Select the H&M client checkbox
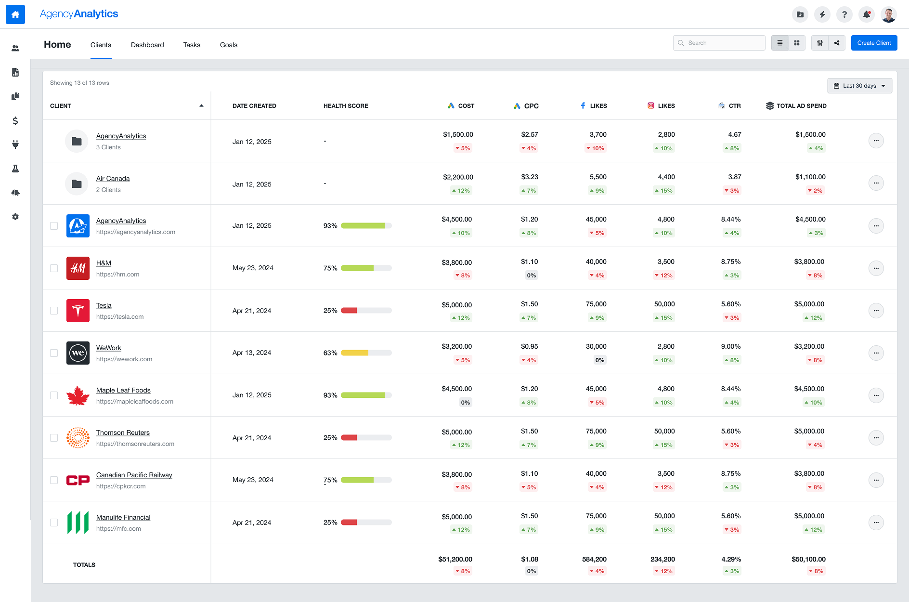This screenshot has width=909, height=602. (54, 268)
